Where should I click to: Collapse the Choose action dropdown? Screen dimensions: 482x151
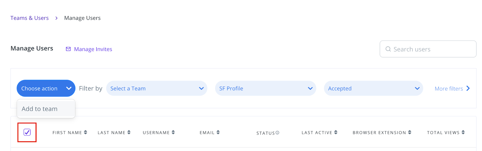tap(46, 88)
